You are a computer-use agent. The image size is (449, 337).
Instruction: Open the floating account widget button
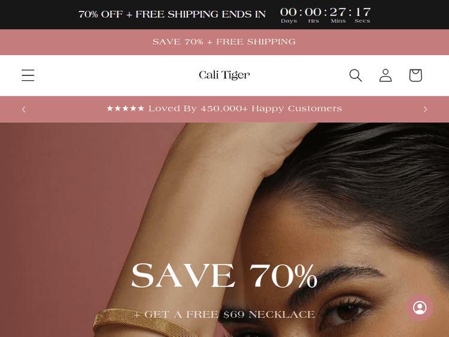420,308
